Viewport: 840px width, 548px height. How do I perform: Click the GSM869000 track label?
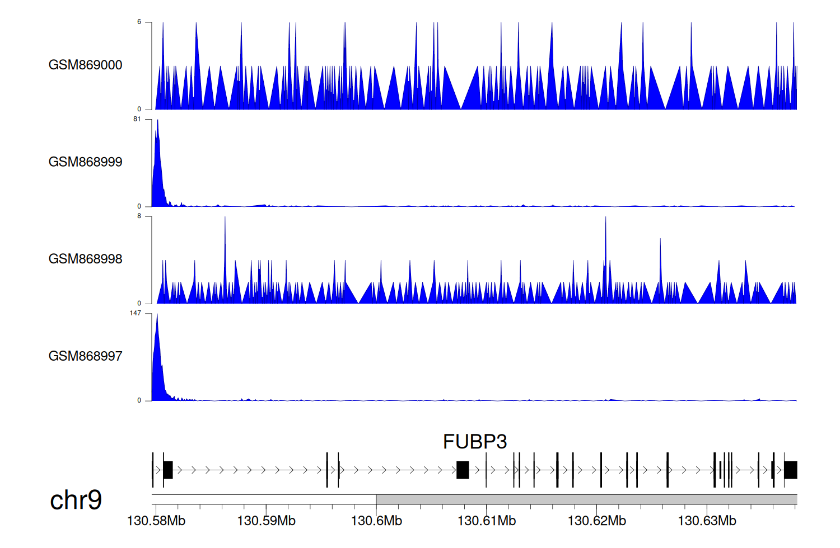click(x=85, y=65)
